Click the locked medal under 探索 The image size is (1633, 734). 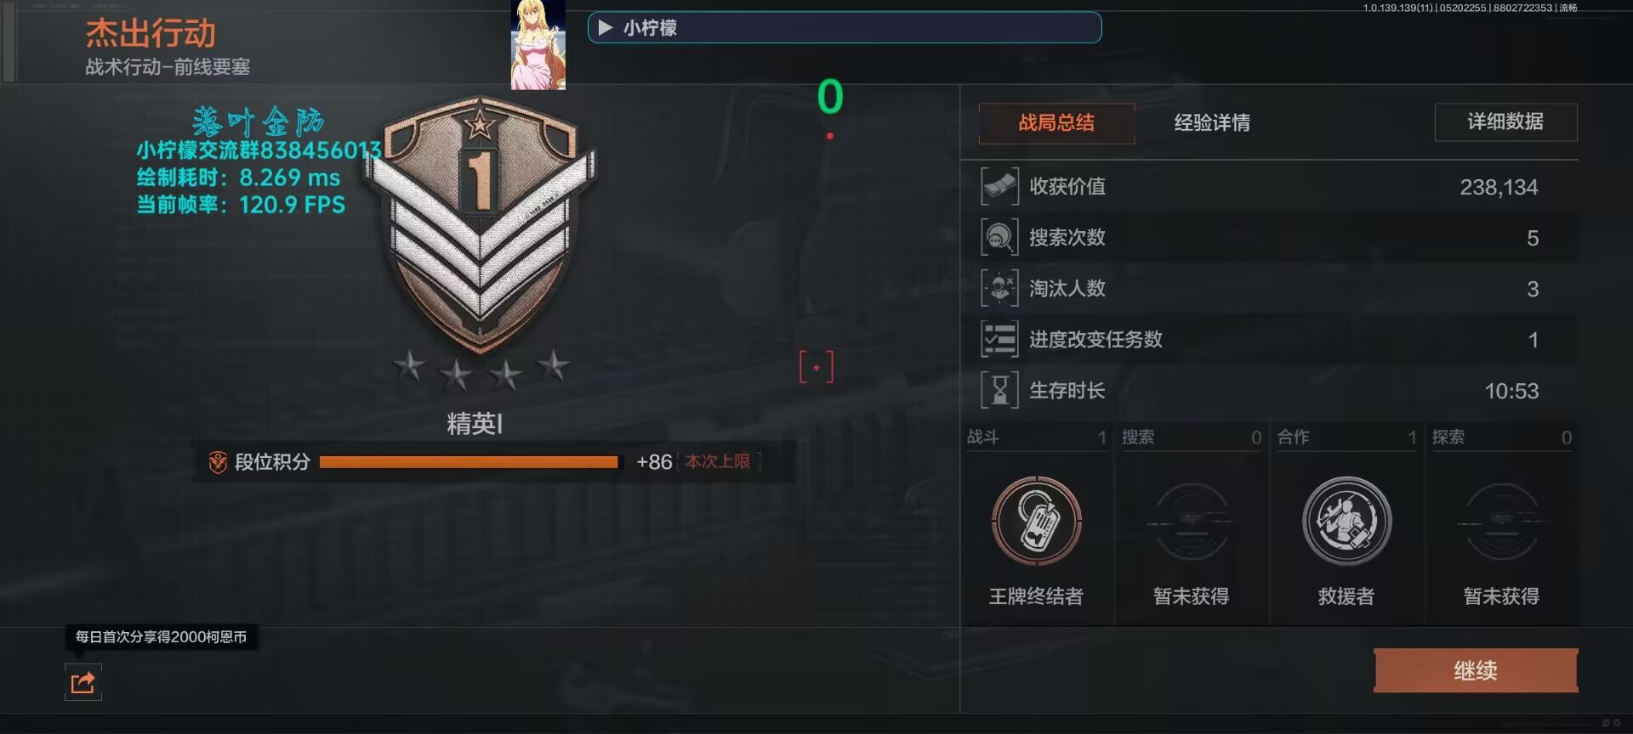1501,522
